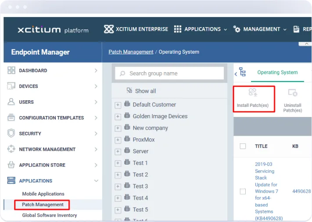Click the Xcitium Enterprise logo icon
The image size is (312, 222).
tap(109, 29)
